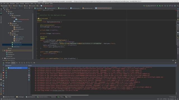The width and height of the screenshot is (179, 100).
Task: Close the debug tab with red X
Action: 3,91
